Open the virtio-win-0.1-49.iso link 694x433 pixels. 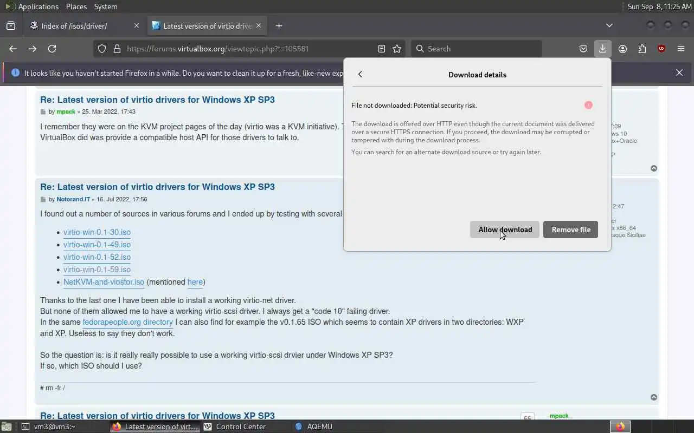97,245
